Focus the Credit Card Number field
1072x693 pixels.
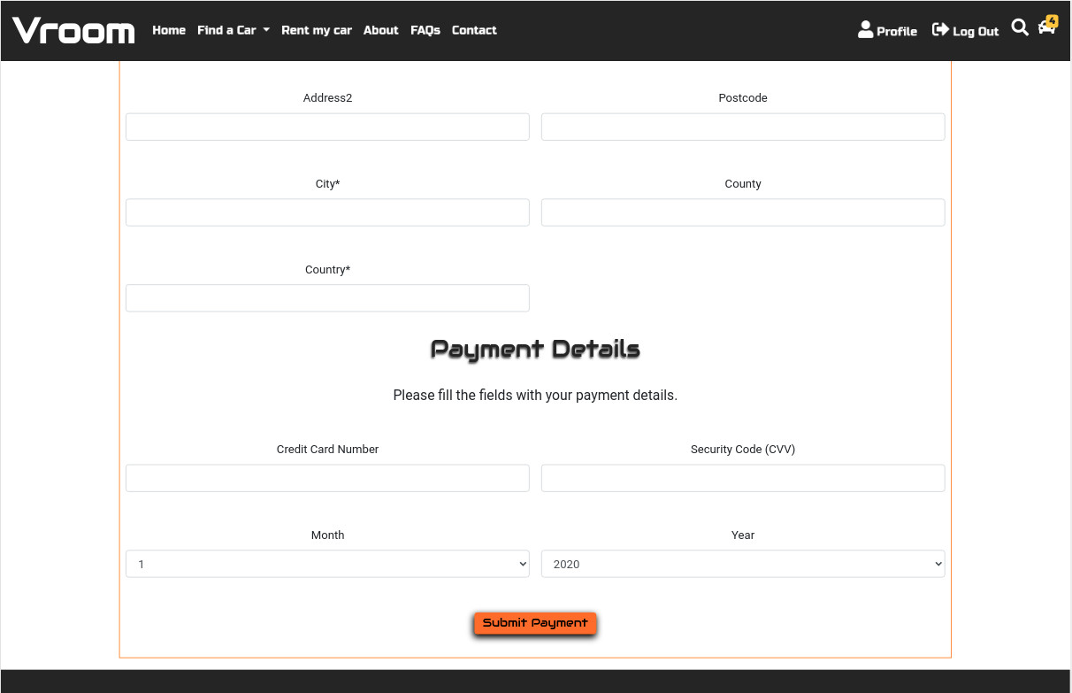(x=327, y=478)
